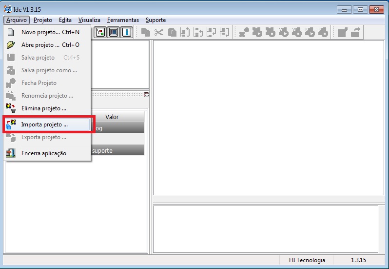Click the Valor column header
389x269 pixels.
[112, 117]
